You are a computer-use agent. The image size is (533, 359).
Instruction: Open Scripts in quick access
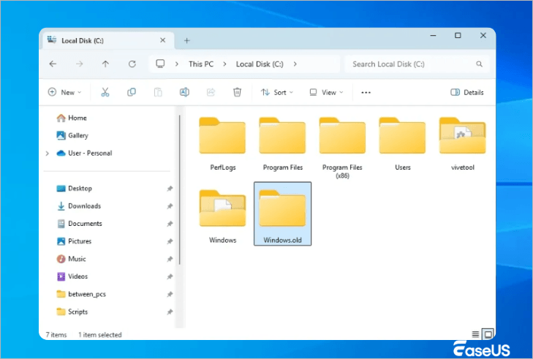click(72, 311)
